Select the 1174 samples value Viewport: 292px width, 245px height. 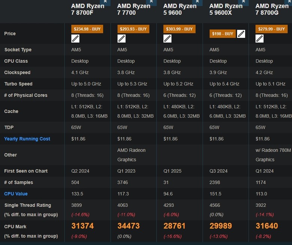click(x=261, y=182)
